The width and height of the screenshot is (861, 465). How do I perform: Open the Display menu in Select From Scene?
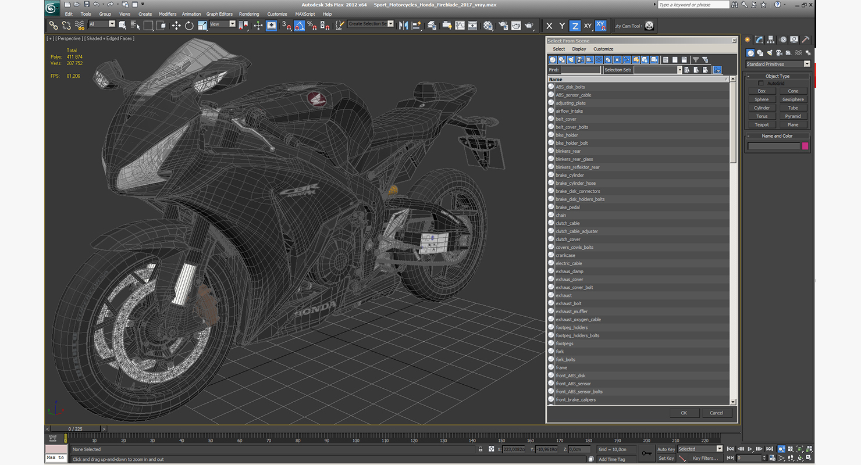point(579,49)
